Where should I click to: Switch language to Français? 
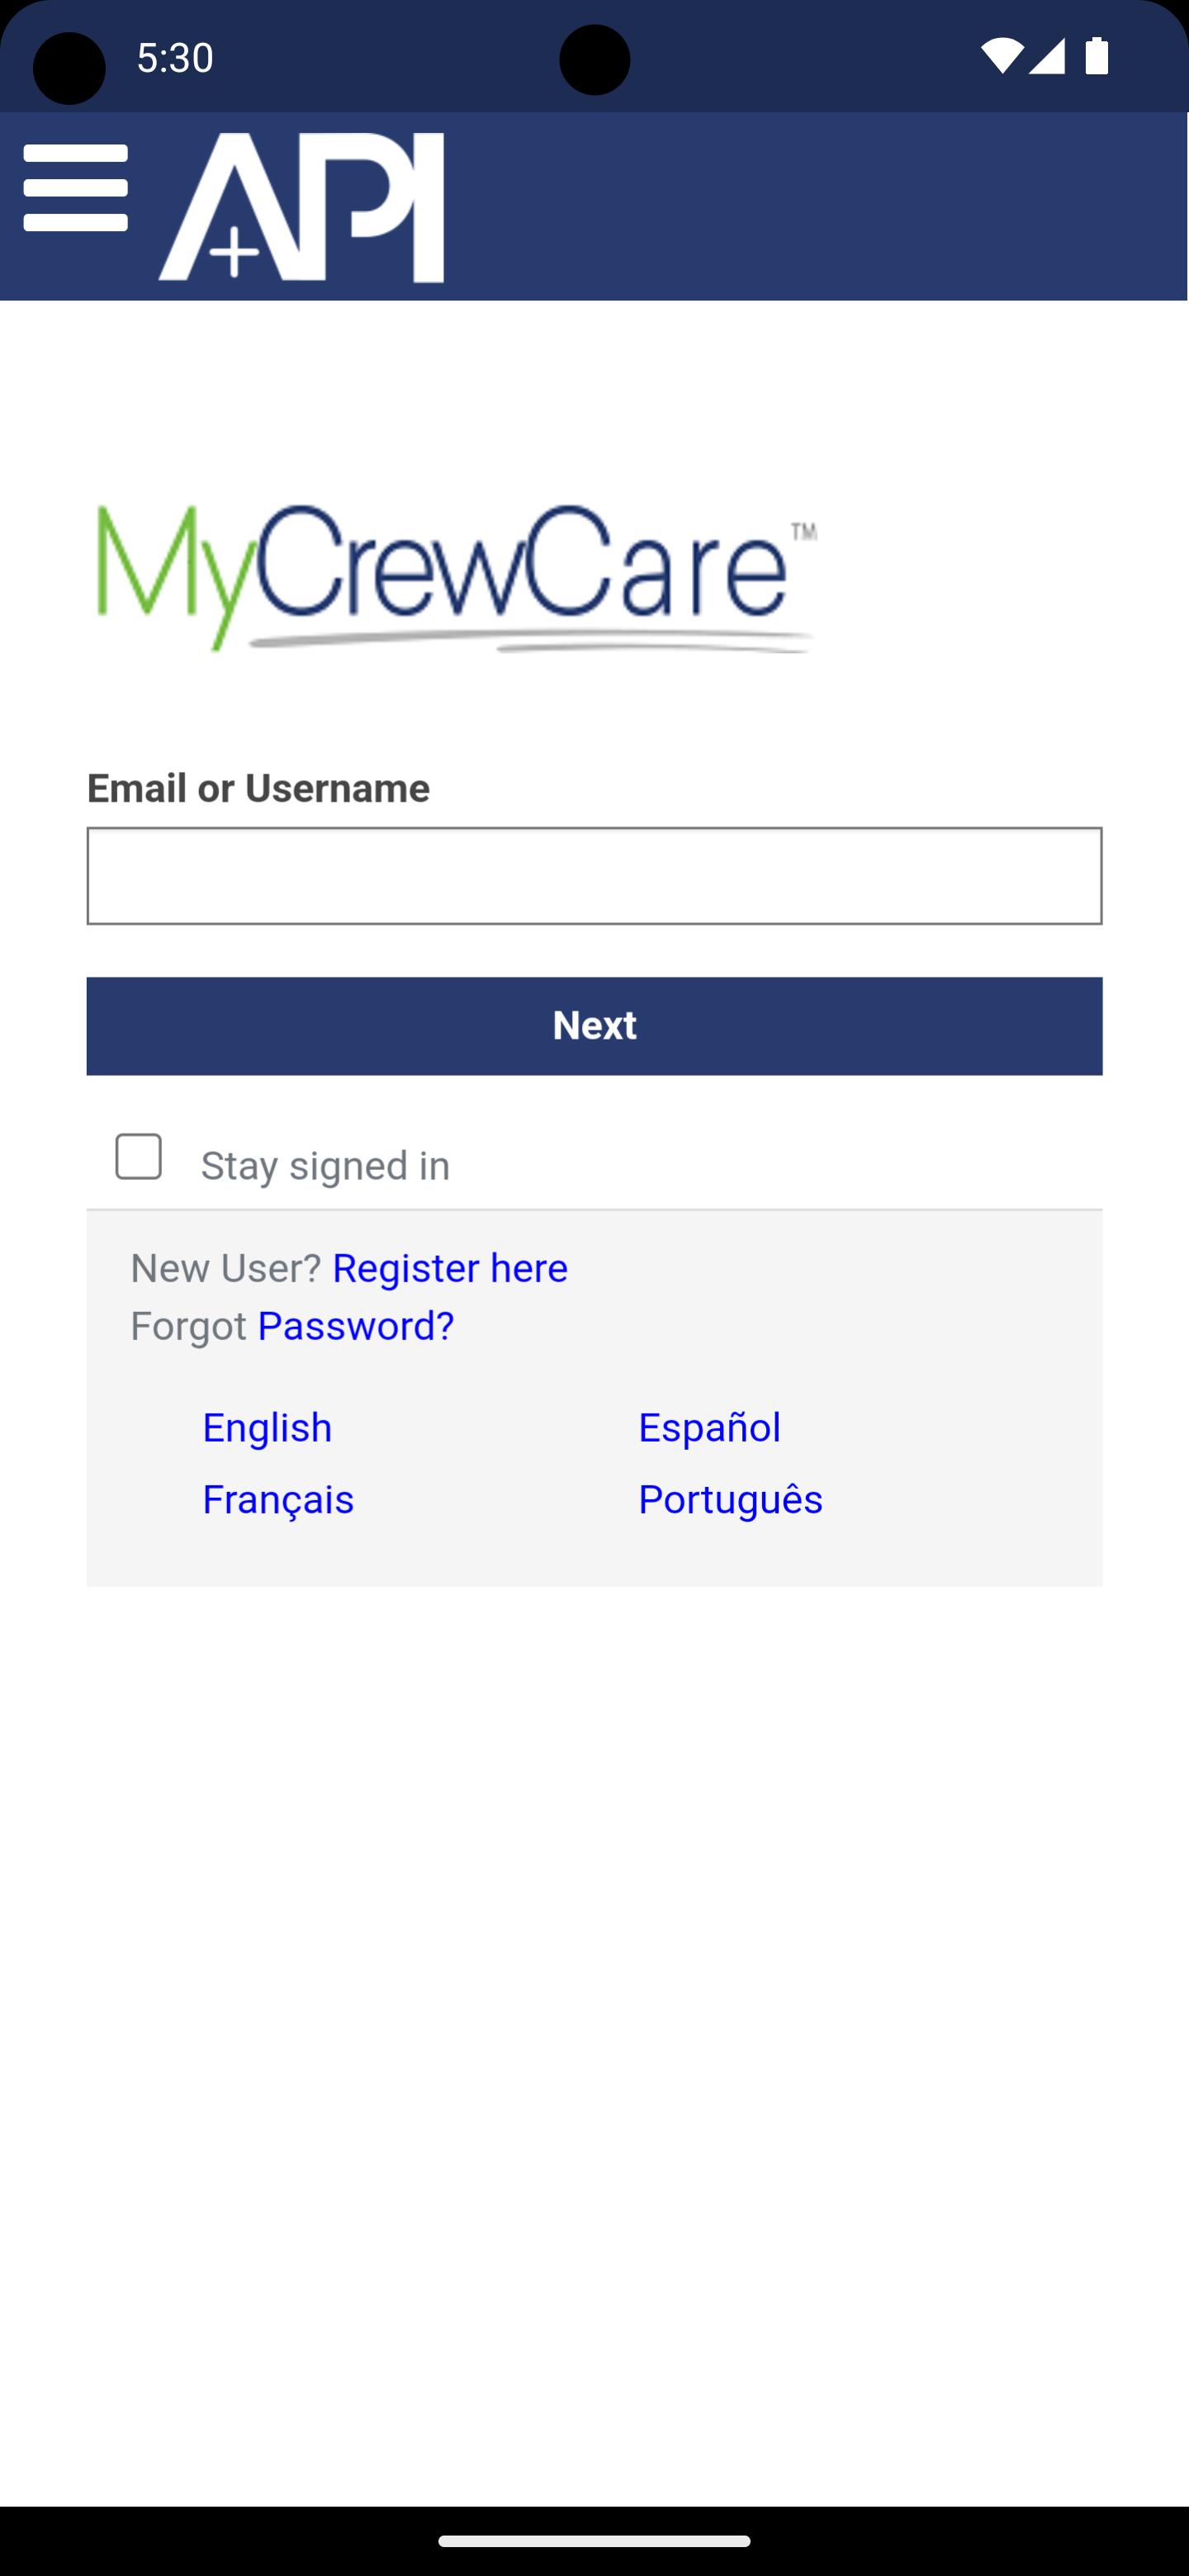(278, 1500)
